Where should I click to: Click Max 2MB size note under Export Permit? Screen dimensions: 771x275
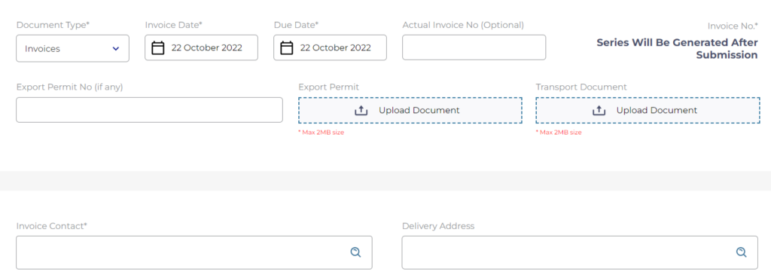321,133
